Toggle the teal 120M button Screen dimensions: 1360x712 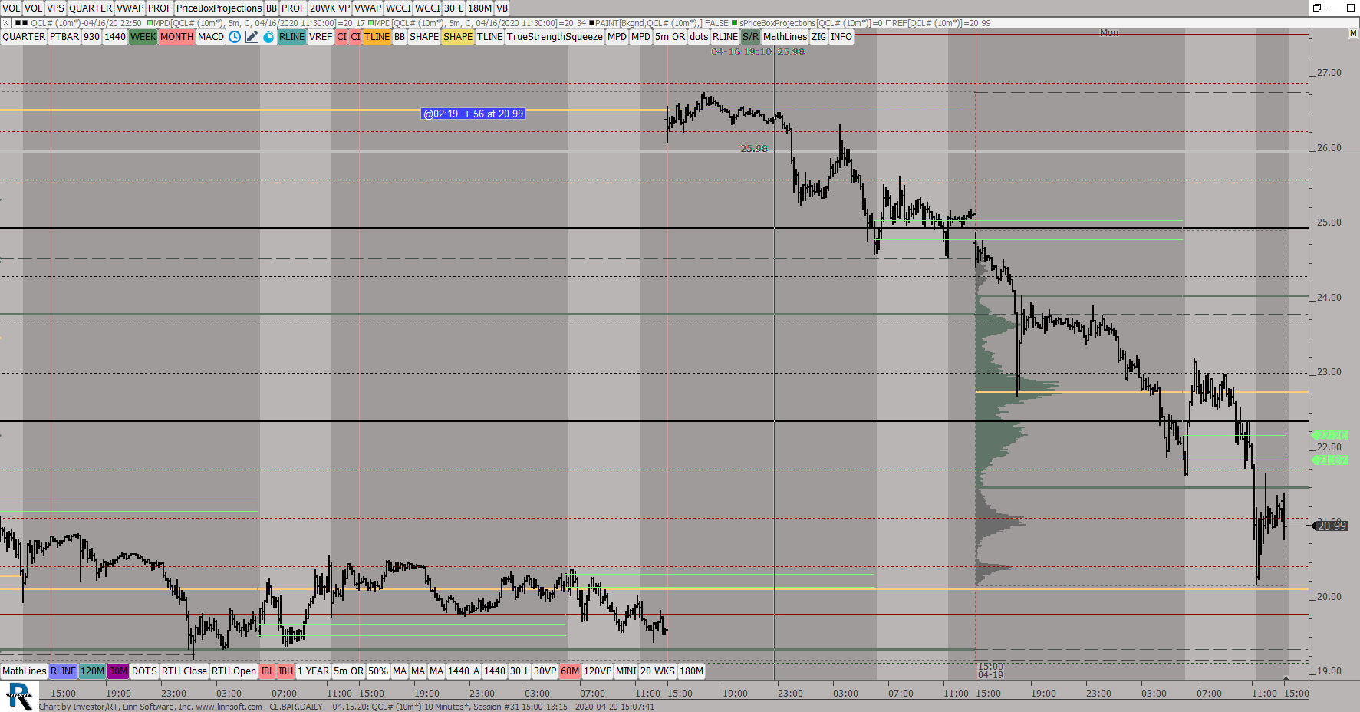coord(92,671)
